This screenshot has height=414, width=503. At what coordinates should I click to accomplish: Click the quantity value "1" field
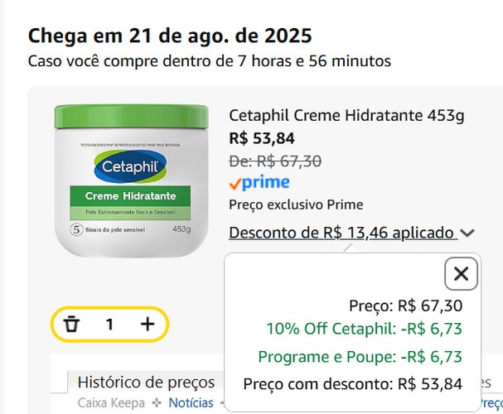pyautogui.click(x=109, y=324)
